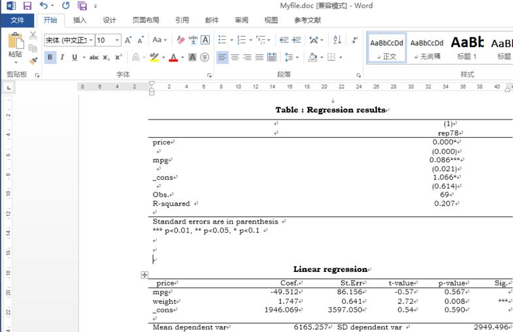Open the line spacing dropdown
The height and width of the screenshot is (332, 513).
pos(292,58)
